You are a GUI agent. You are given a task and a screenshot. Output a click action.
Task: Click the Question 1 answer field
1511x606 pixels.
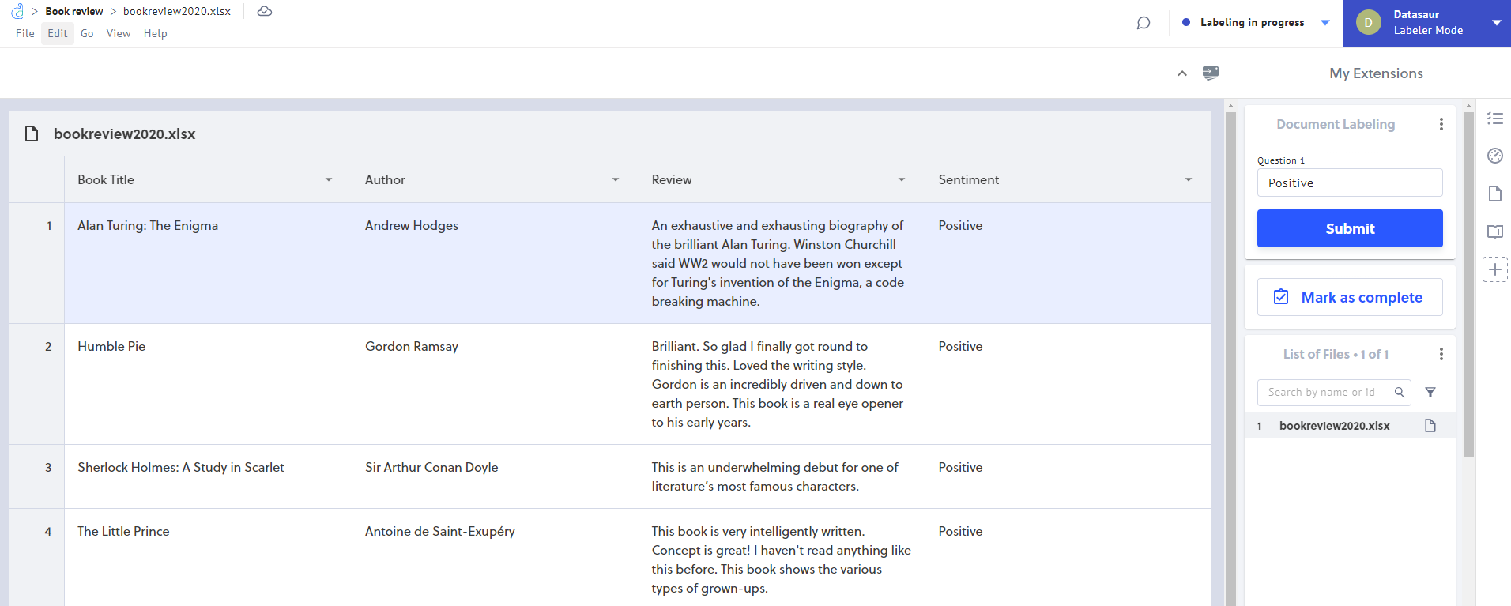pos(1349,183)
